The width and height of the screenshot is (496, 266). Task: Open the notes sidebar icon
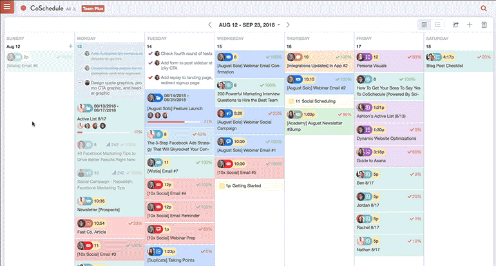point(484,24)
